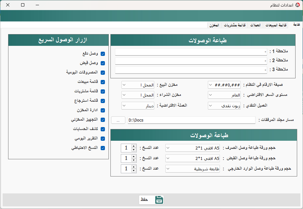Toggle قائمة مشتريات checkbox

click(x=103, y=91)
